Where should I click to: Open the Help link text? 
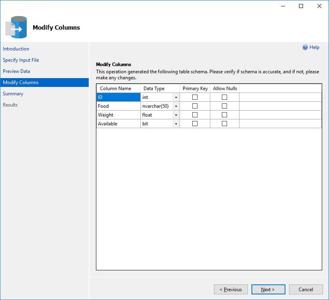314,47
